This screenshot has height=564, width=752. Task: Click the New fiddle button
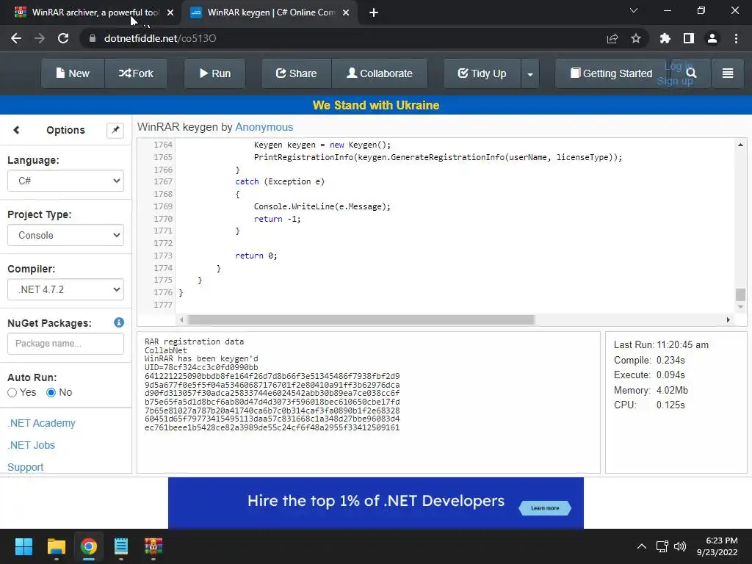click(x=73, y=73)
